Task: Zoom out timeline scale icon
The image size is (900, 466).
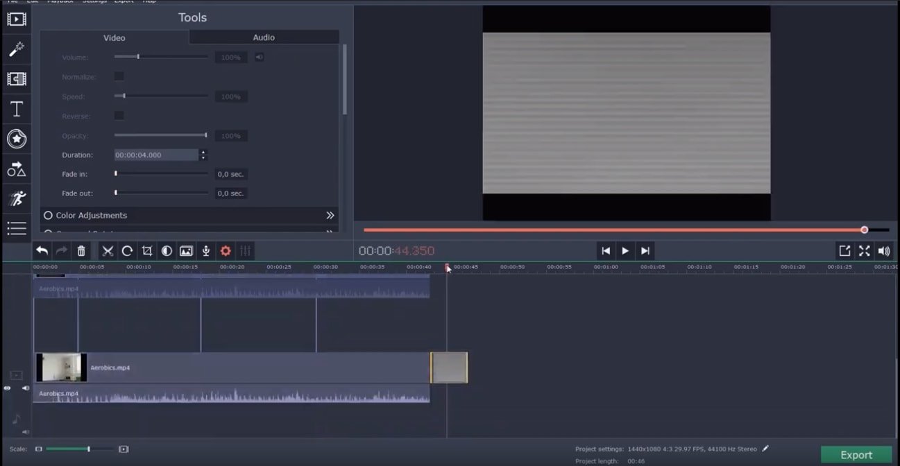Action: 39,449
